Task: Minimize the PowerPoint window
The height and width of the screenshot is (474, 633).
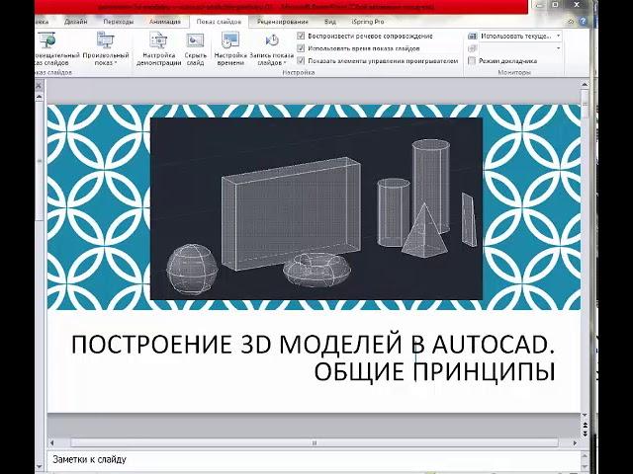Action: pos(540,5)
